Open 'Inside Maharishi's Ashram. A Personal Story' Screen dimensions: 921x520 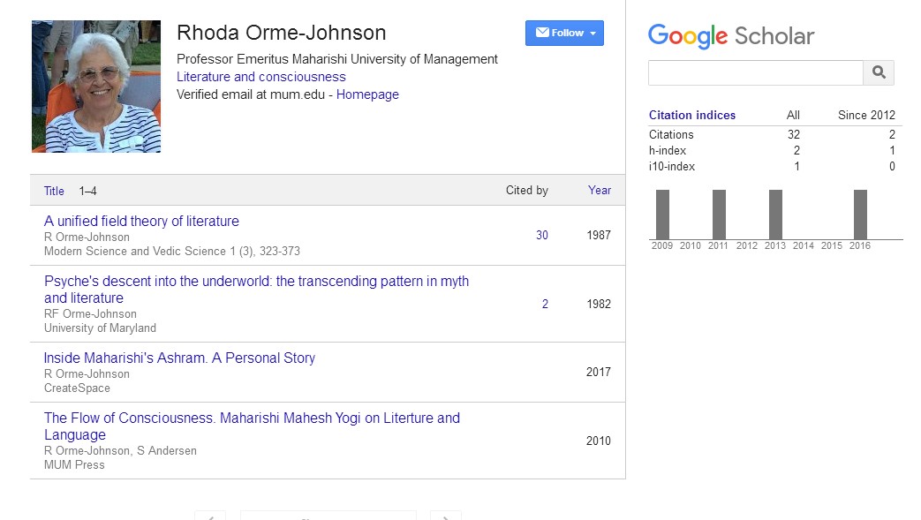[179, 358]
